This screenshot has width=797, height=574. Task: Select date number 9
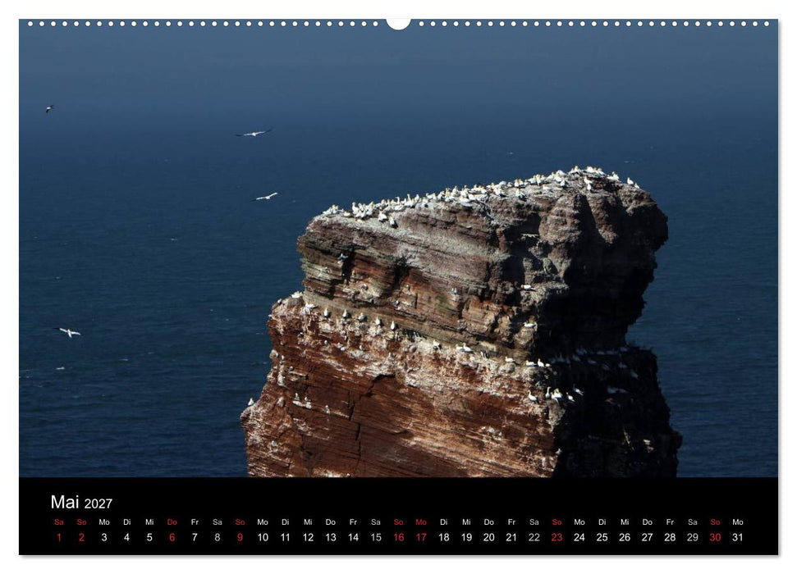tap(240, 537)
